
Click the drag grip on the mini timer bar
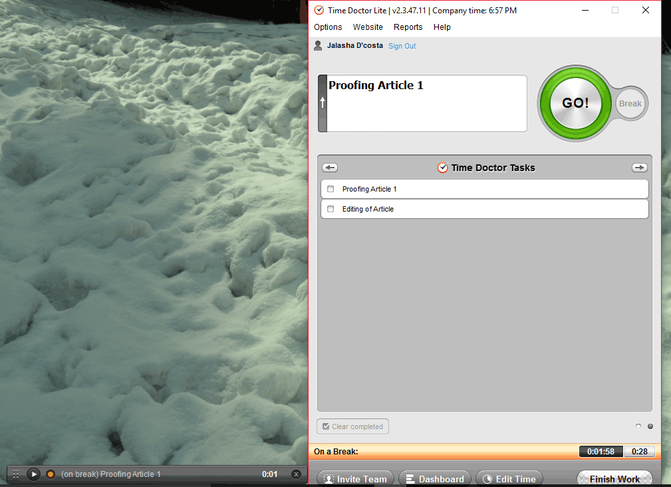point(16,474)
